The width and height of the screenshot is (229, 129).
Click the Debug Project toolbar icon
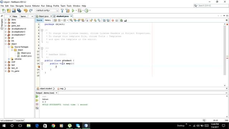pyautogui.click(x=79, y=10)
